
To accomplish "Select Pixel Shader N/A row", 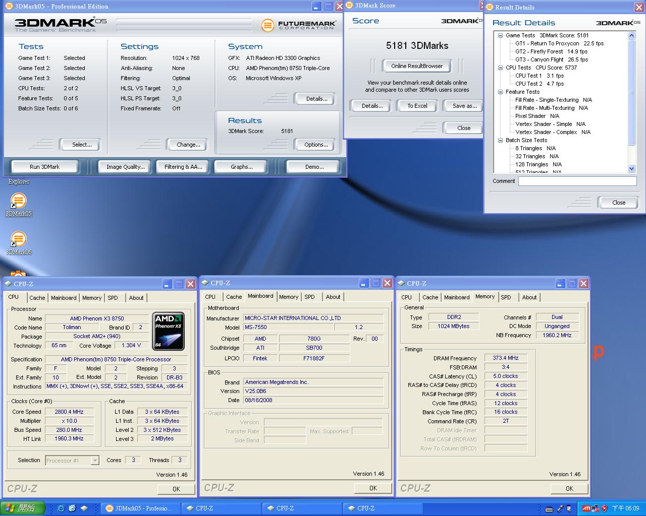I will pos(537,116).
